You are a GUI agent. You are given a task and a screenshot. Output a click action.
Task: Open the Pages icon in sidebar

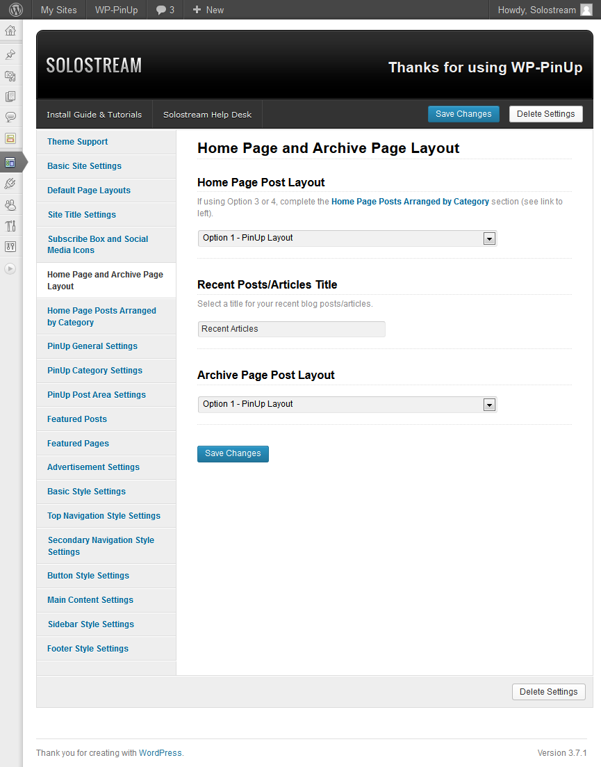pos(10,97)
